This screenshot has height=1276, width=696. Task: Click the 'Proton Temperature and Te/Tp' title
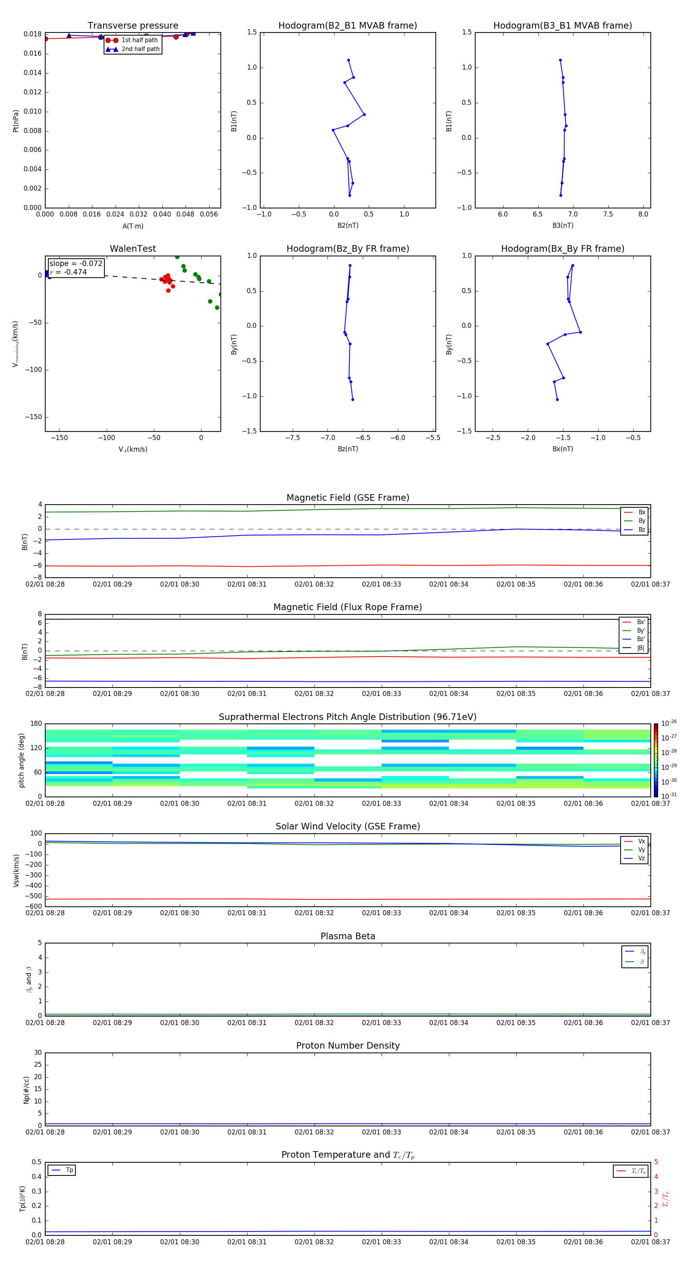point(348,1155)
